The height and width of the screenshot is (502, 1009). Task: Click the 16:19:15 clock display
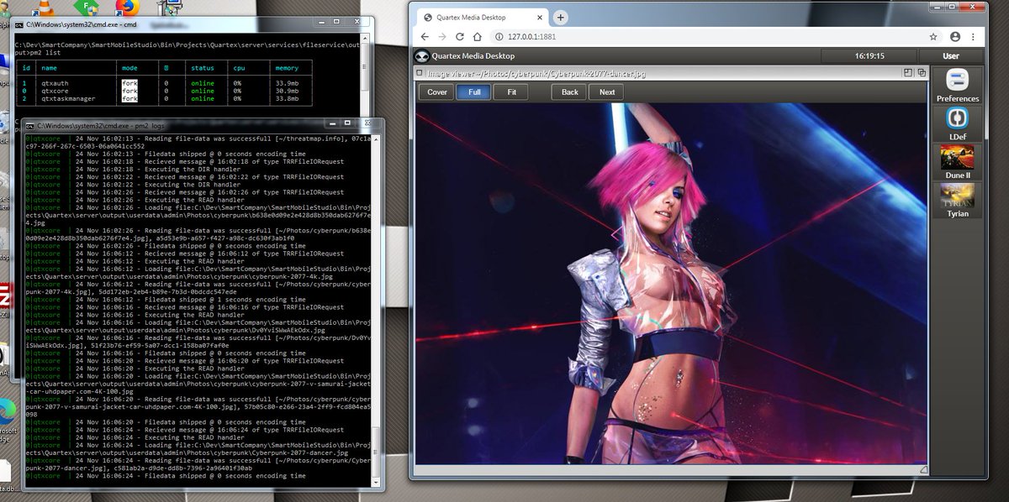click(x=869, y=56)
